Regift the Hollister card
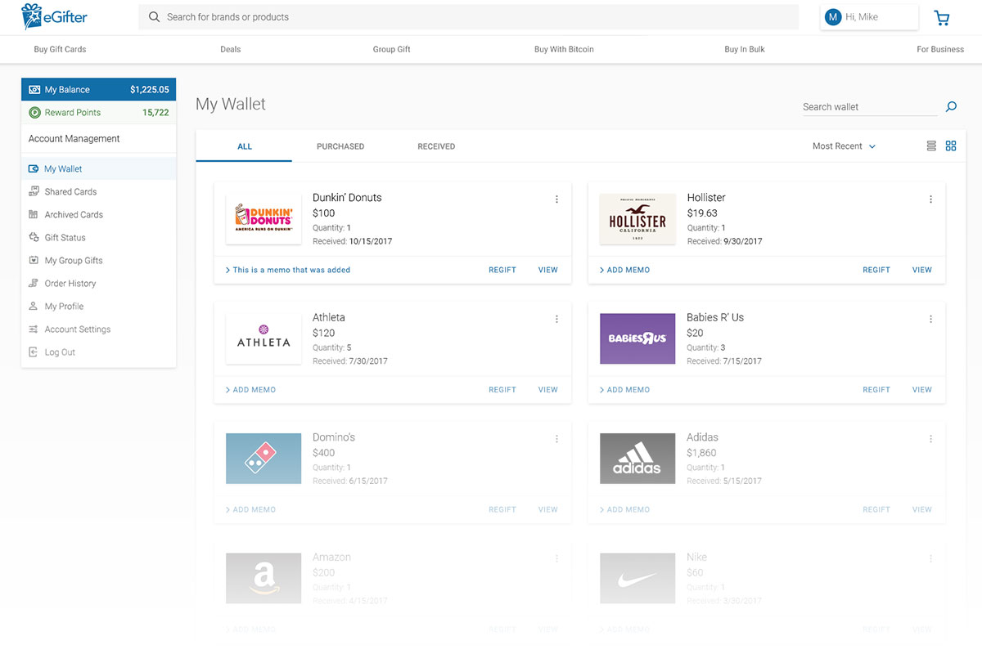The height and width of the screenshot is (654, 982). (876, 270)
